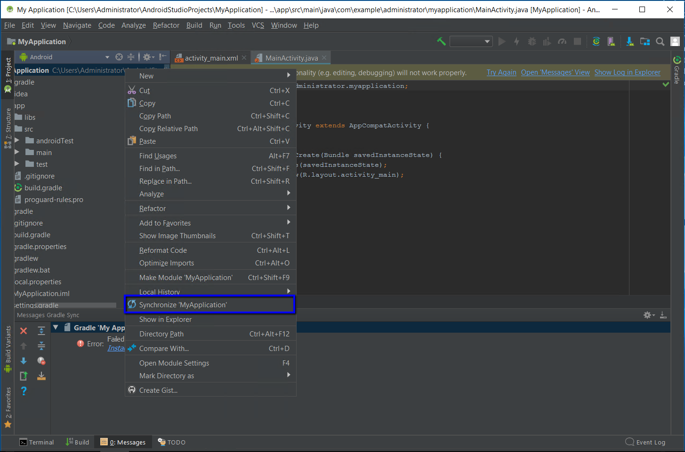Screen dimensions: 685x452
Task: Collapse the Gradle 'My App' messages node
Action: pyautogui.click(x=56, y=327)
